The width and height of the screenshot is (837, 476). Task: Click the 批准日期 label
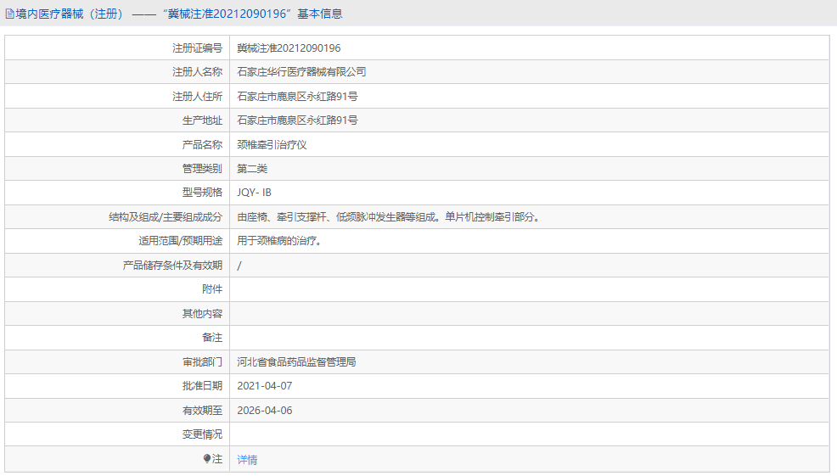click(x=202, y=386)
